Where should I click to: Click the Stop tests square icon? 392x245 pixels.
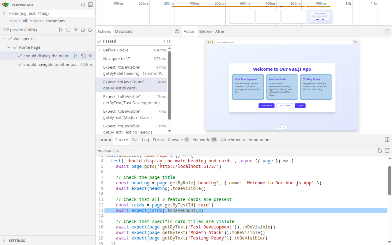pyautogui.click(x=68, y=30)
